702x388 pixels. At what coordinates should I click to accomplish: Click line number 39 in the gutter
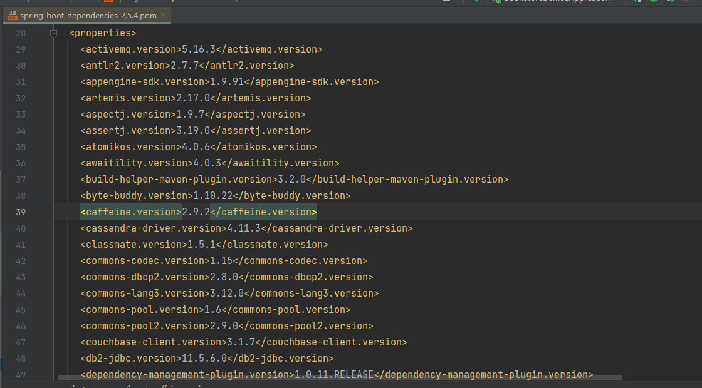(21, 212)
